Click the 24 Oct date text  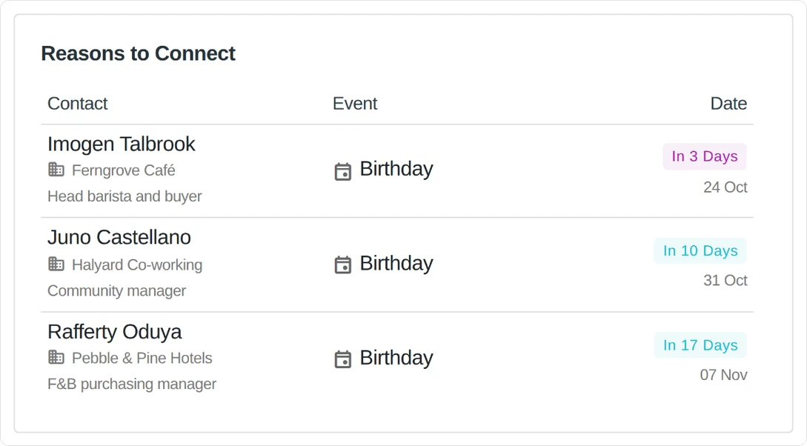click(725, 187)
